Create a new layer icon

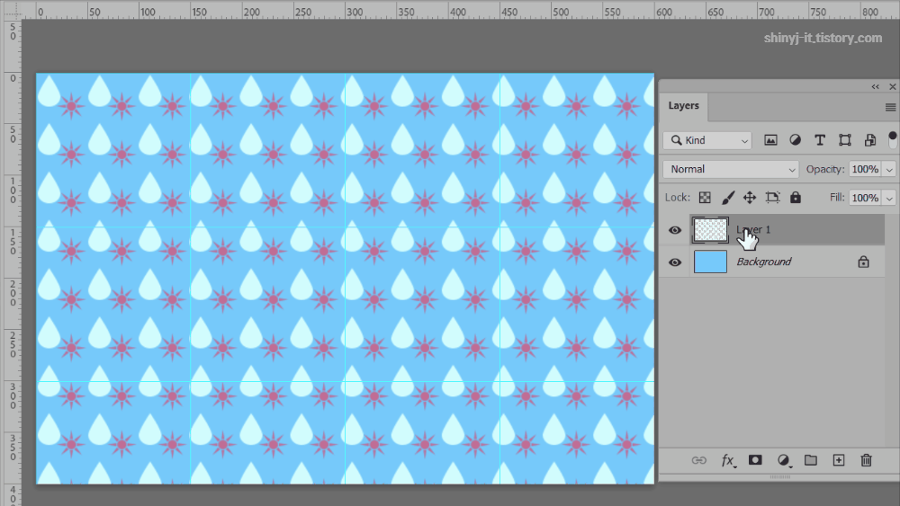(839, 460)
